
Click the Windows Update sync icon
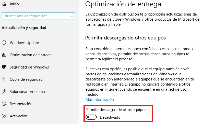(4, 43)
